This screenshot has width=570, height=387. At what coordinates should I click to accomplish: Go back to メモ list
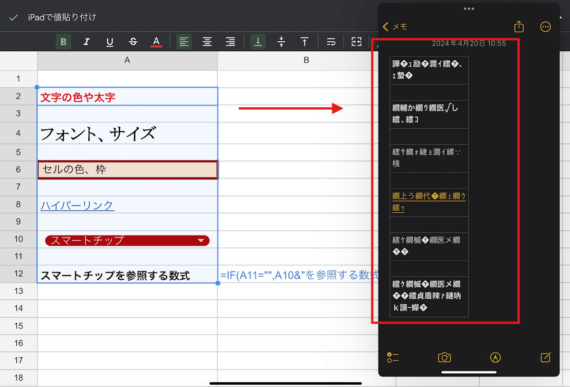[x=395, y=27]
